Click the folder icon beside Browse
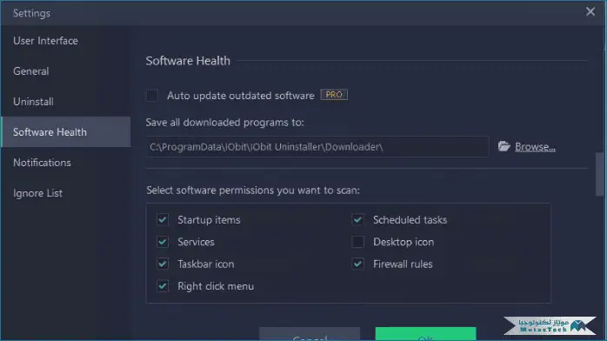 504,146
